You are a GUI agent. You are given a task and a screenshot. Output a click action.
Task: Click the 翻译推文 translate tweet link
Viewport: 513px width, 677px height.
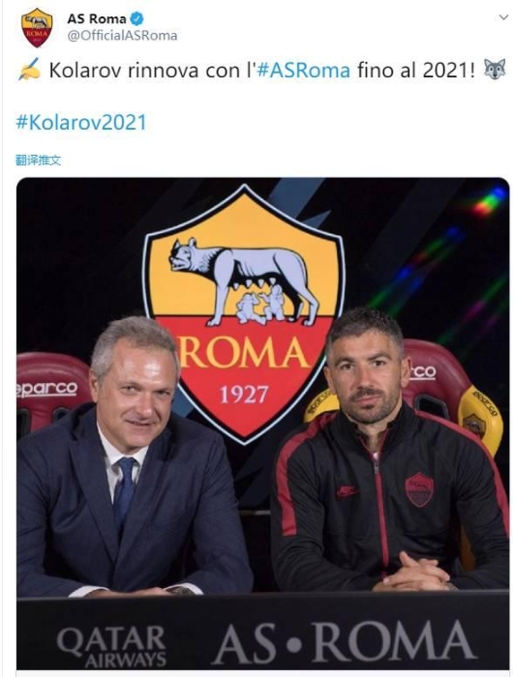tap(39, 161)
